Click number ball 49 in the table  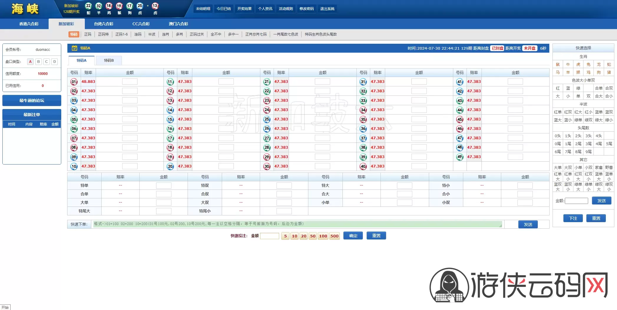point(460,157)
